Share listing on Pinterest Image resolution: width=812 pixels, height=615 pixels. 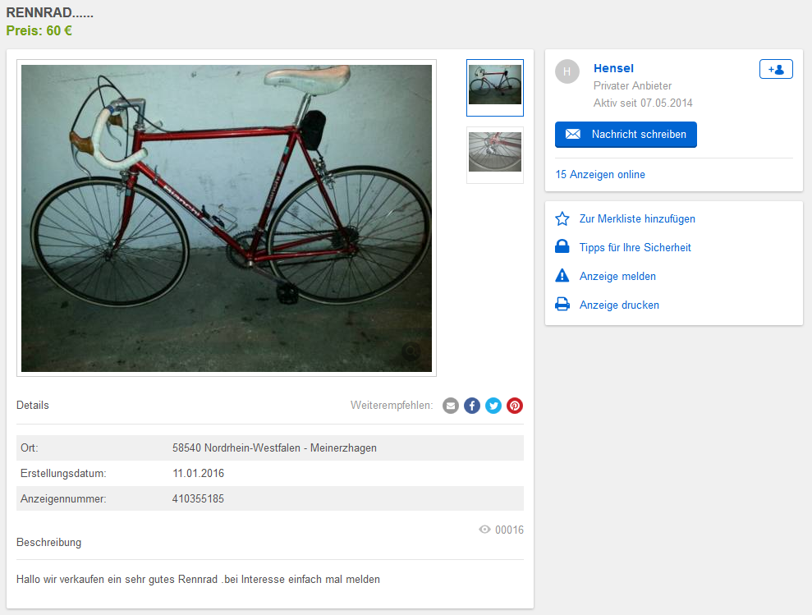tap(514, 406)
